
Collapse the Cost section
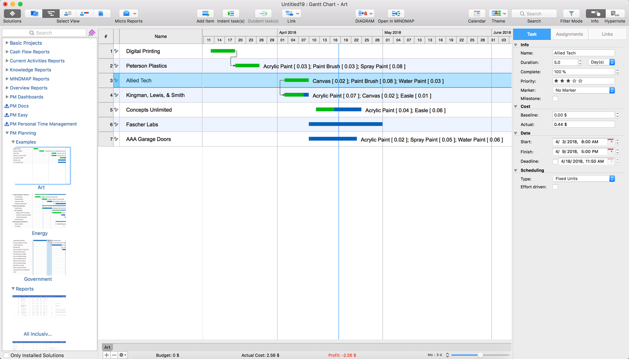click(x=516, y=106)
